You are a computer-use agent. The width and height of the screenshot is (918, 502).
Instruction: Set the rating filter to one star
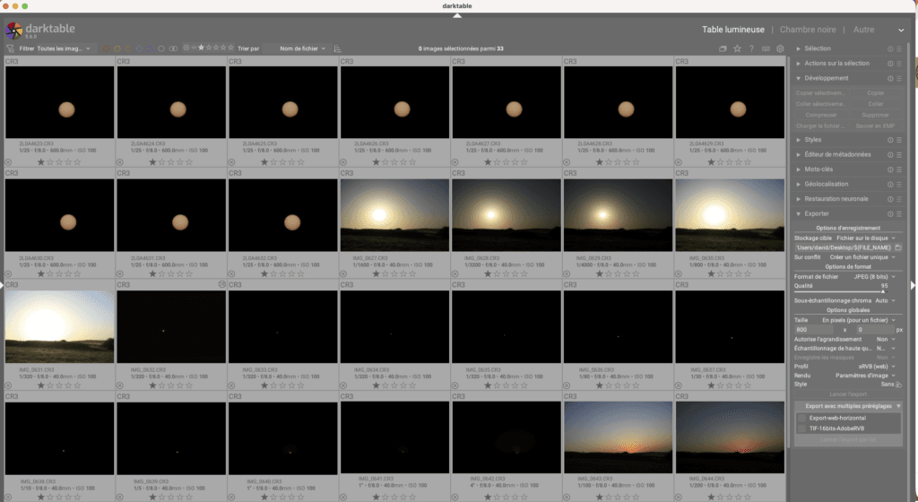[x=201, y=48]
